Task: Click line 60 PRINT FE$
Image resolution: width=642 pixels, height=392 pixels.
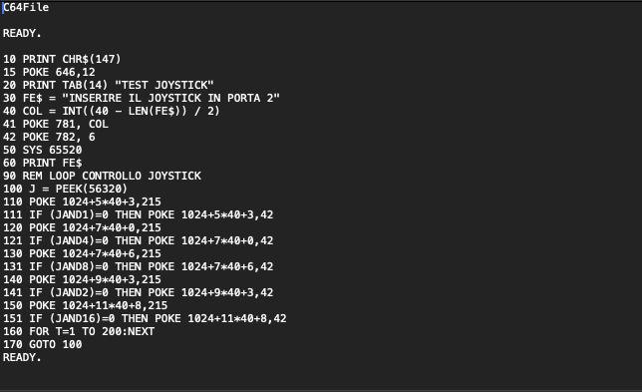Action: coord(43,163)
